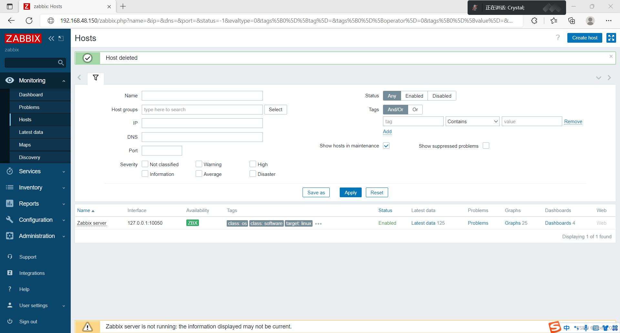Enable Show suppressed problems checkbox

tap(486, 145)
